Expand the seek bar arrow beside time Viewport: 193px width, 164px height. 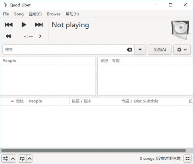40,36
